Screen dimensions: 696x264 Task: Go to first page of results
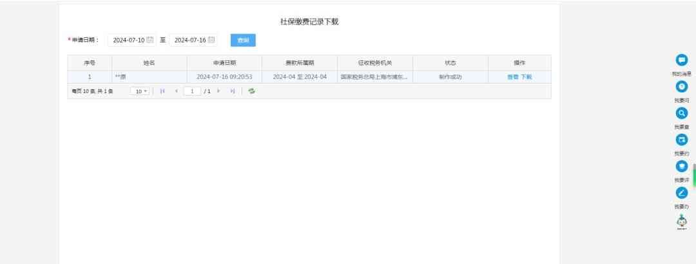[x=162, y=91]
